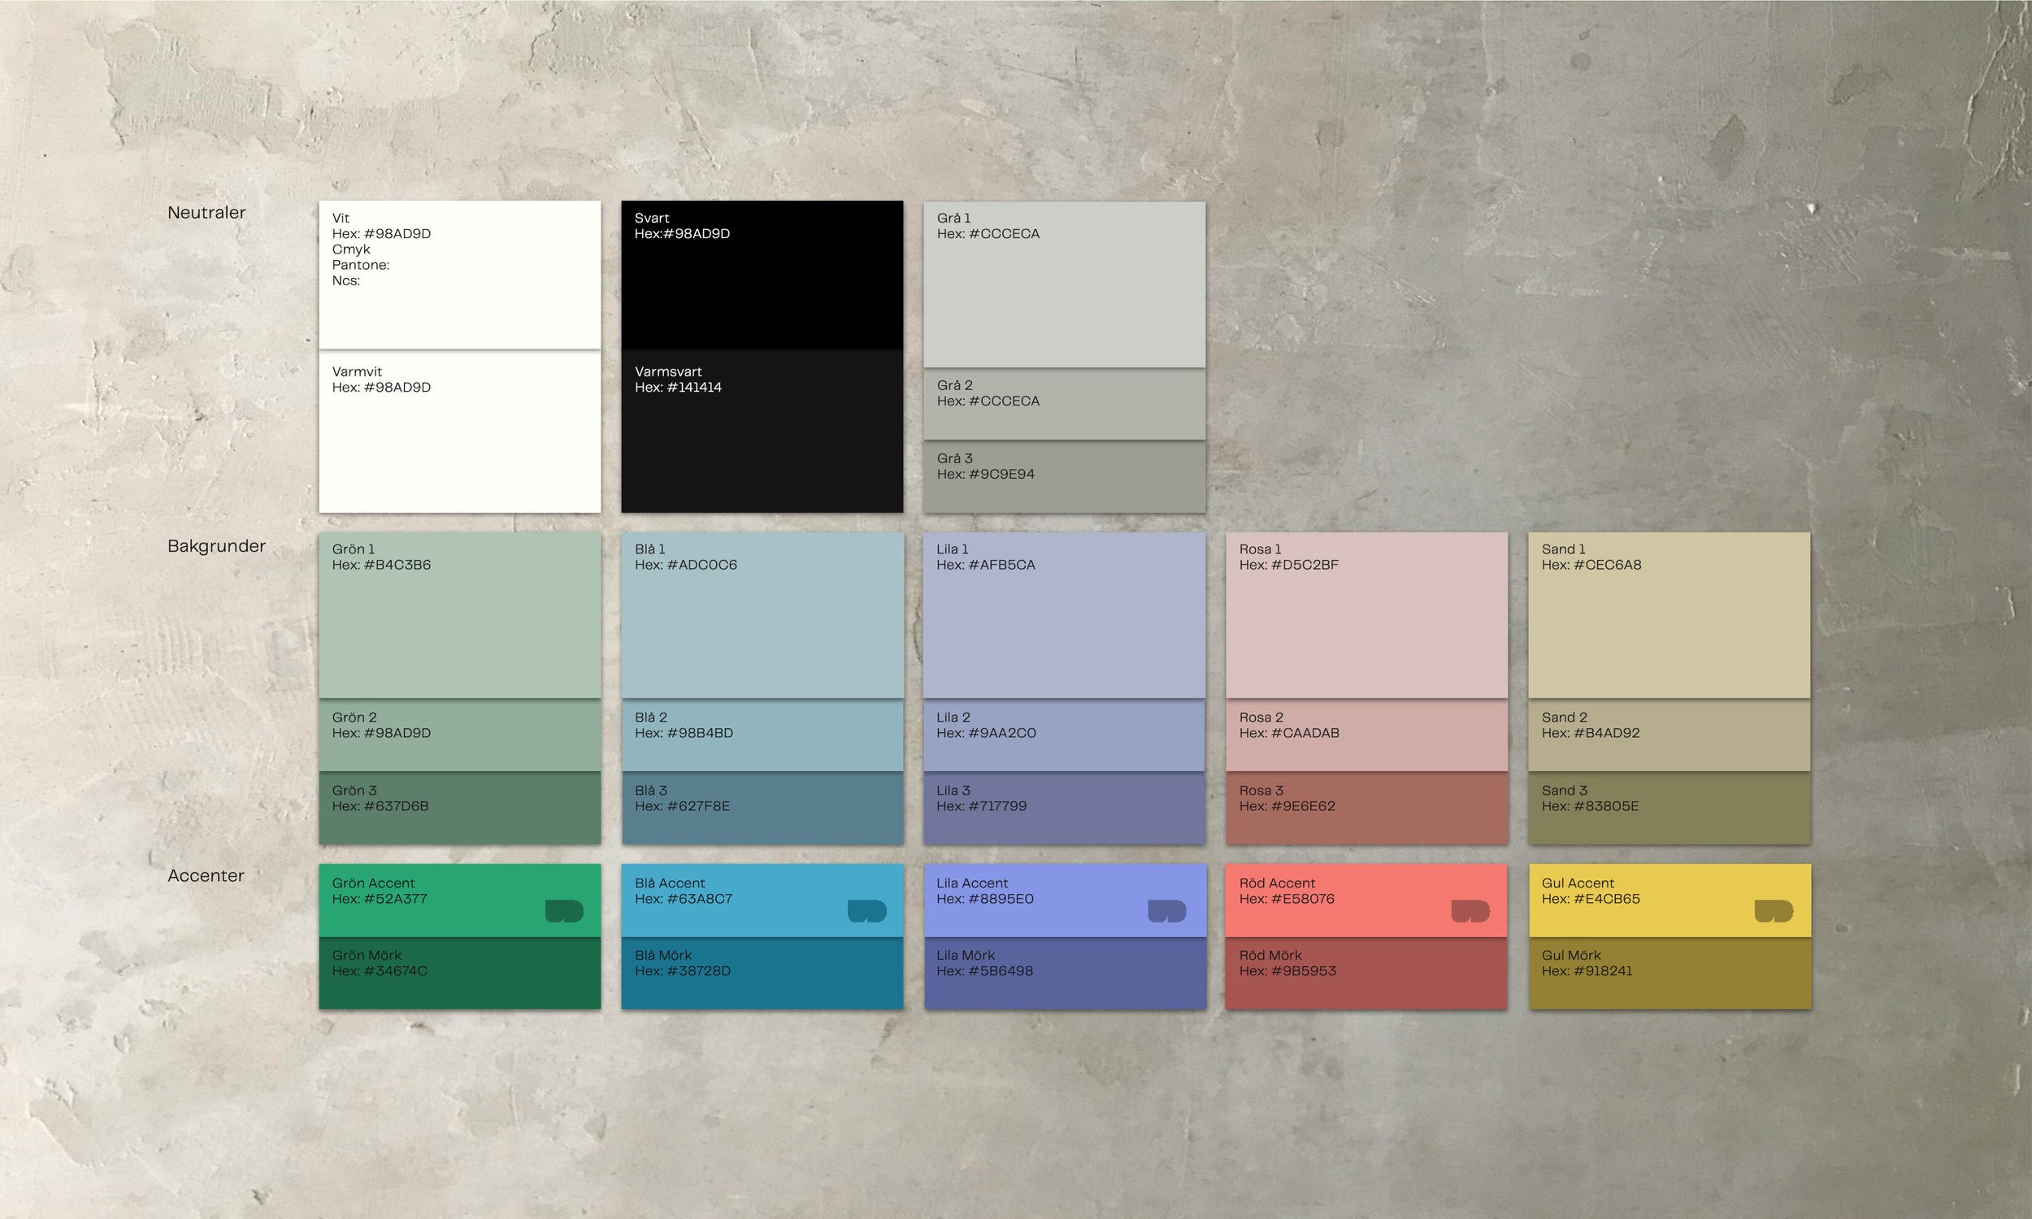The image size is (2032, 1219).
Task: Pick the Lila 3 #717799 swatch
Action: (1065, 809)
